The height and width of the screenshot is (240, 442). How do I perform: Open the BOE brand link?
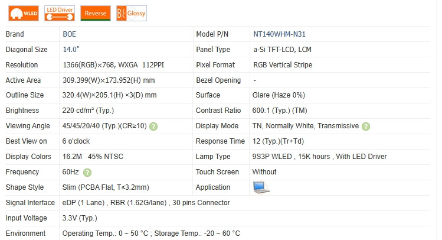(70, 34)
